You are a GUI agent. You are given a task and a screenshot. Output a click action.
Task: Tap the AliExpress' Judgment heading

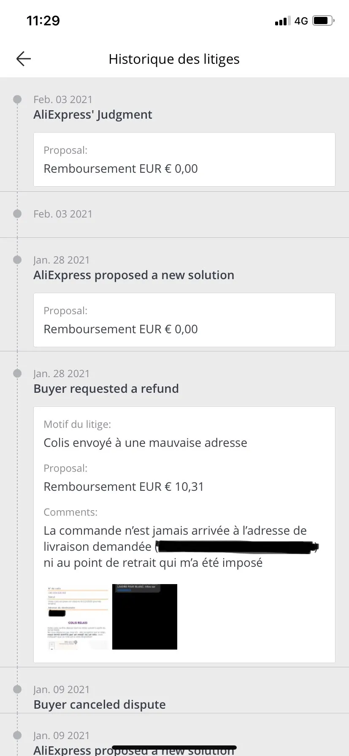(93, 115)
